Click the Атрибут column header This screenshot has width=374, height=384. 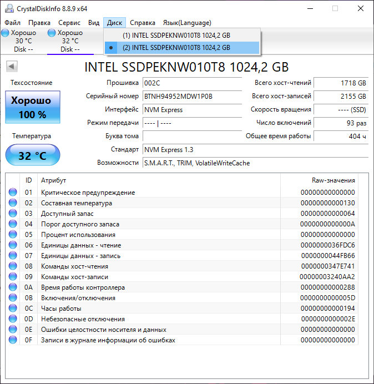point(159,180)
